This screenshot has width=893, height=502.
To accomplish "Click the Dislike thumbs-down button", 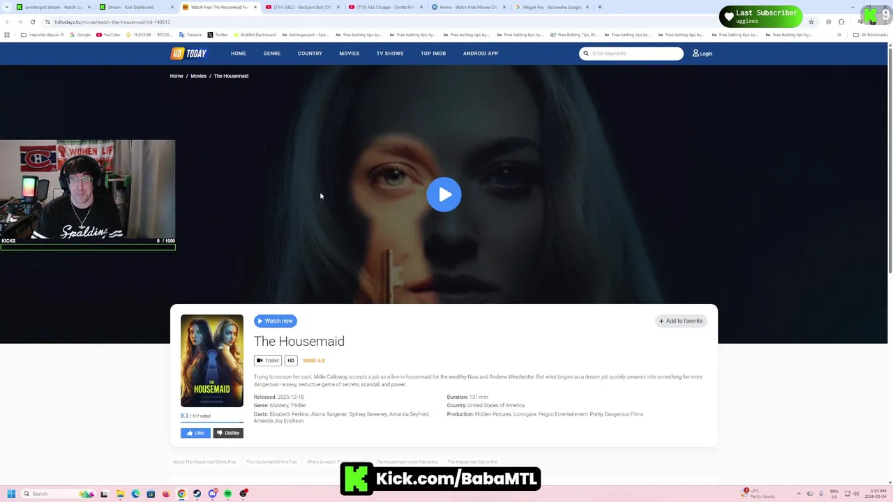I will pos(228,433).
